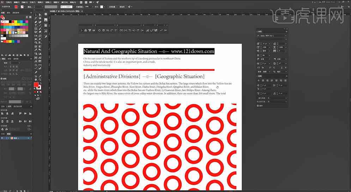Pick black swatch in Swatches panel
The height and width of the screenshot is (192, 351).
[x=10, y=21]
